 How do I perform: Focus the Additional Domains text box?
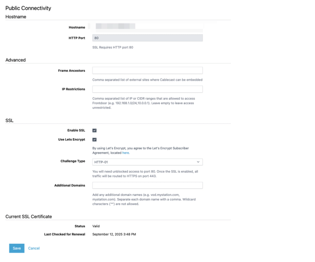[x=148, y=185]
